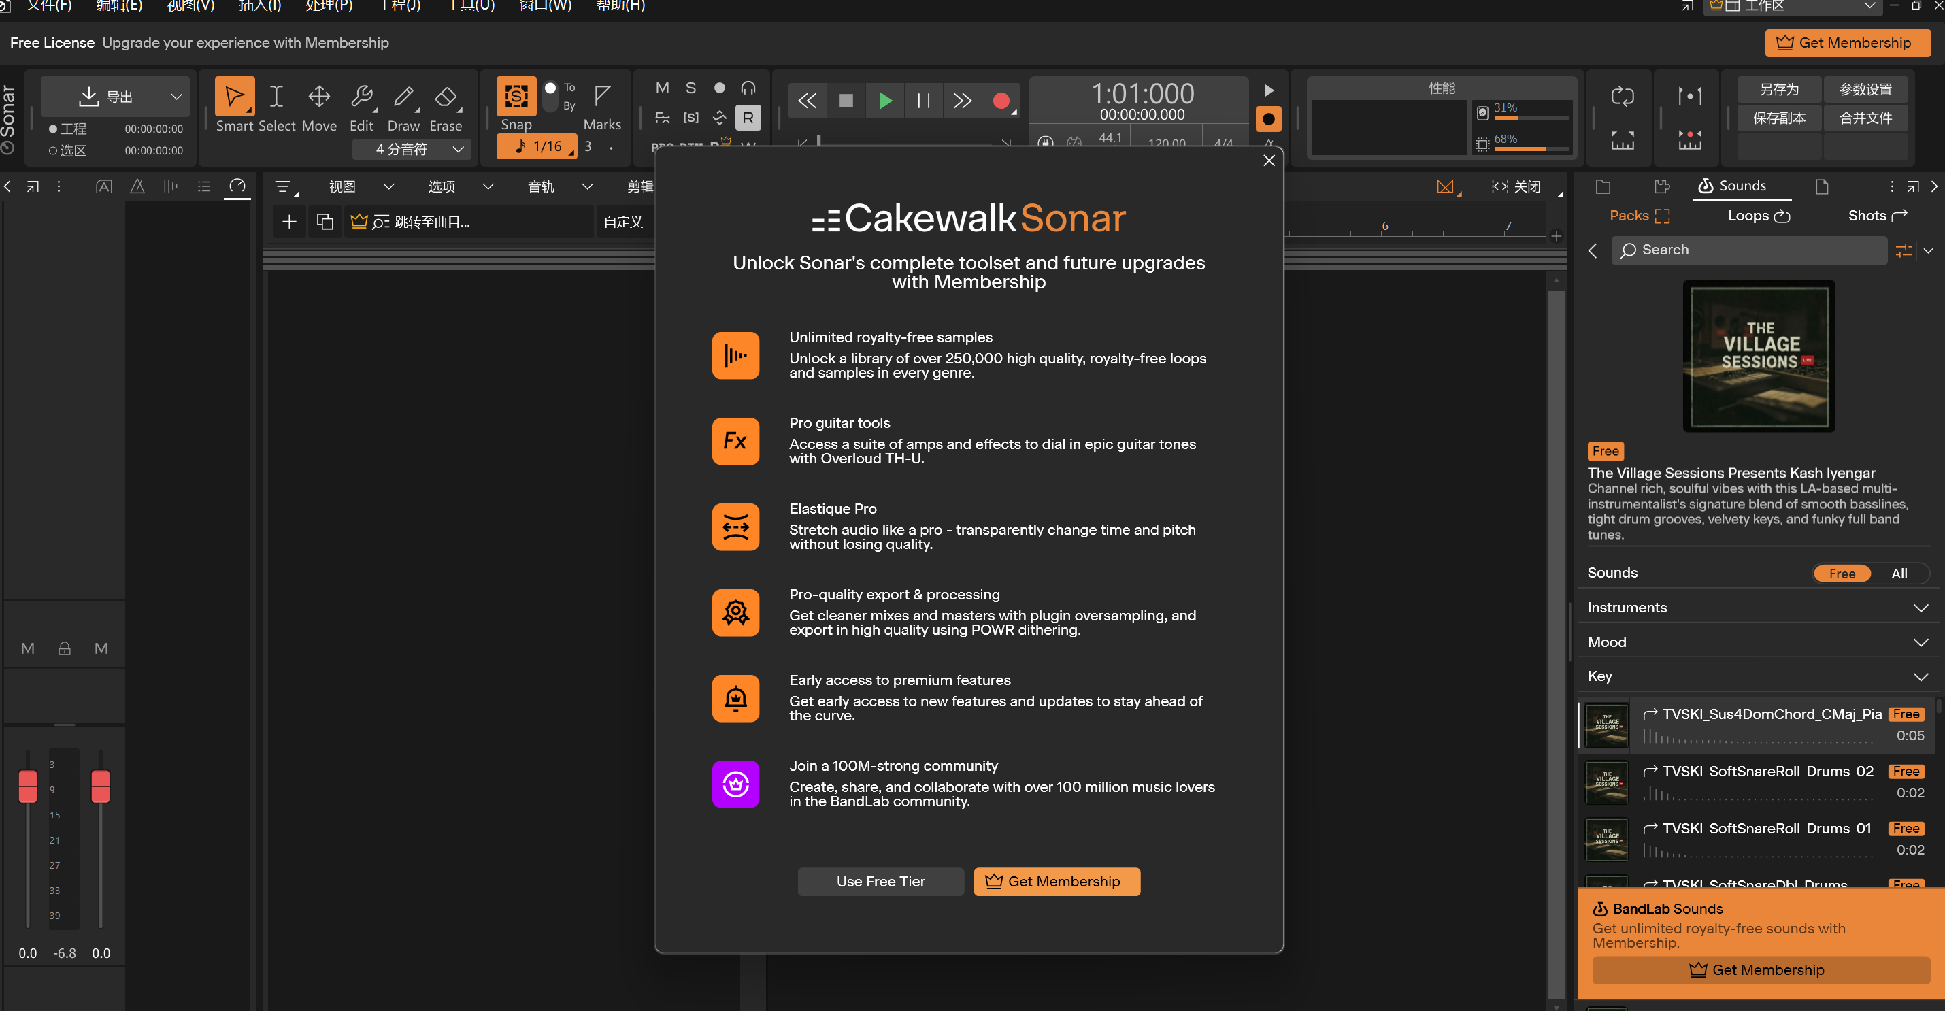Screen dimensions: 1945x1011
Task: Open the 插入(I) menu
Action: 260,6
